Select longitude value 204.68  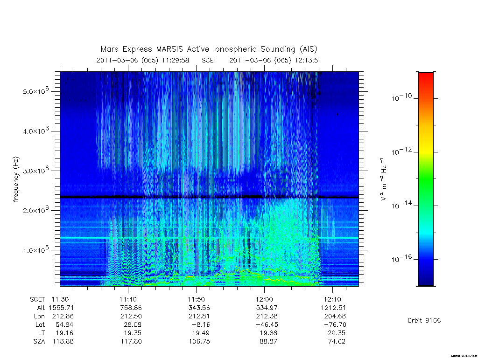335,317
